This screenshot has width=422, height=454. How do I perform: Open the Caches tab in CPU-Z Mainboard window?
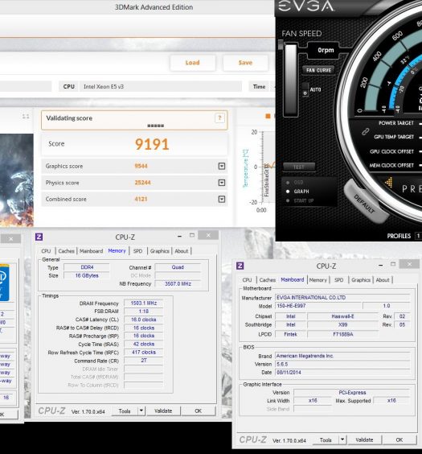268,280
